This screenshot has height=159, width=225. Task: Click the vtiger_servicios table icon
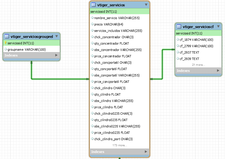click(94, 5)
